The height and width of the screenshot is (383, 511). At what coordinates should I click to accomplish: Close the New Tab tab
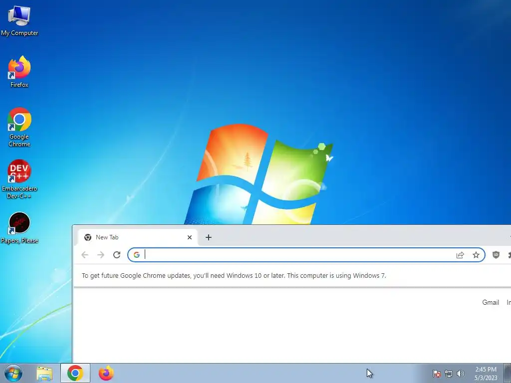tap(190, 237)
